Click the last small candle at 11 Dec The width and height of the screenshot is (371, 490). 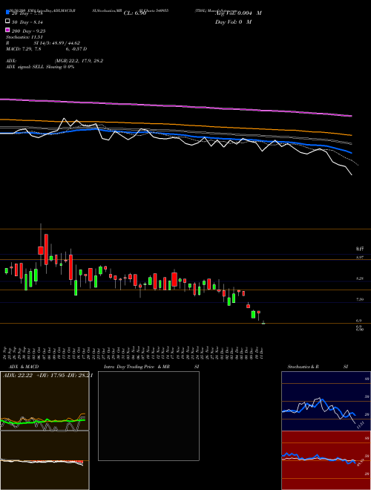pos(263,323)
